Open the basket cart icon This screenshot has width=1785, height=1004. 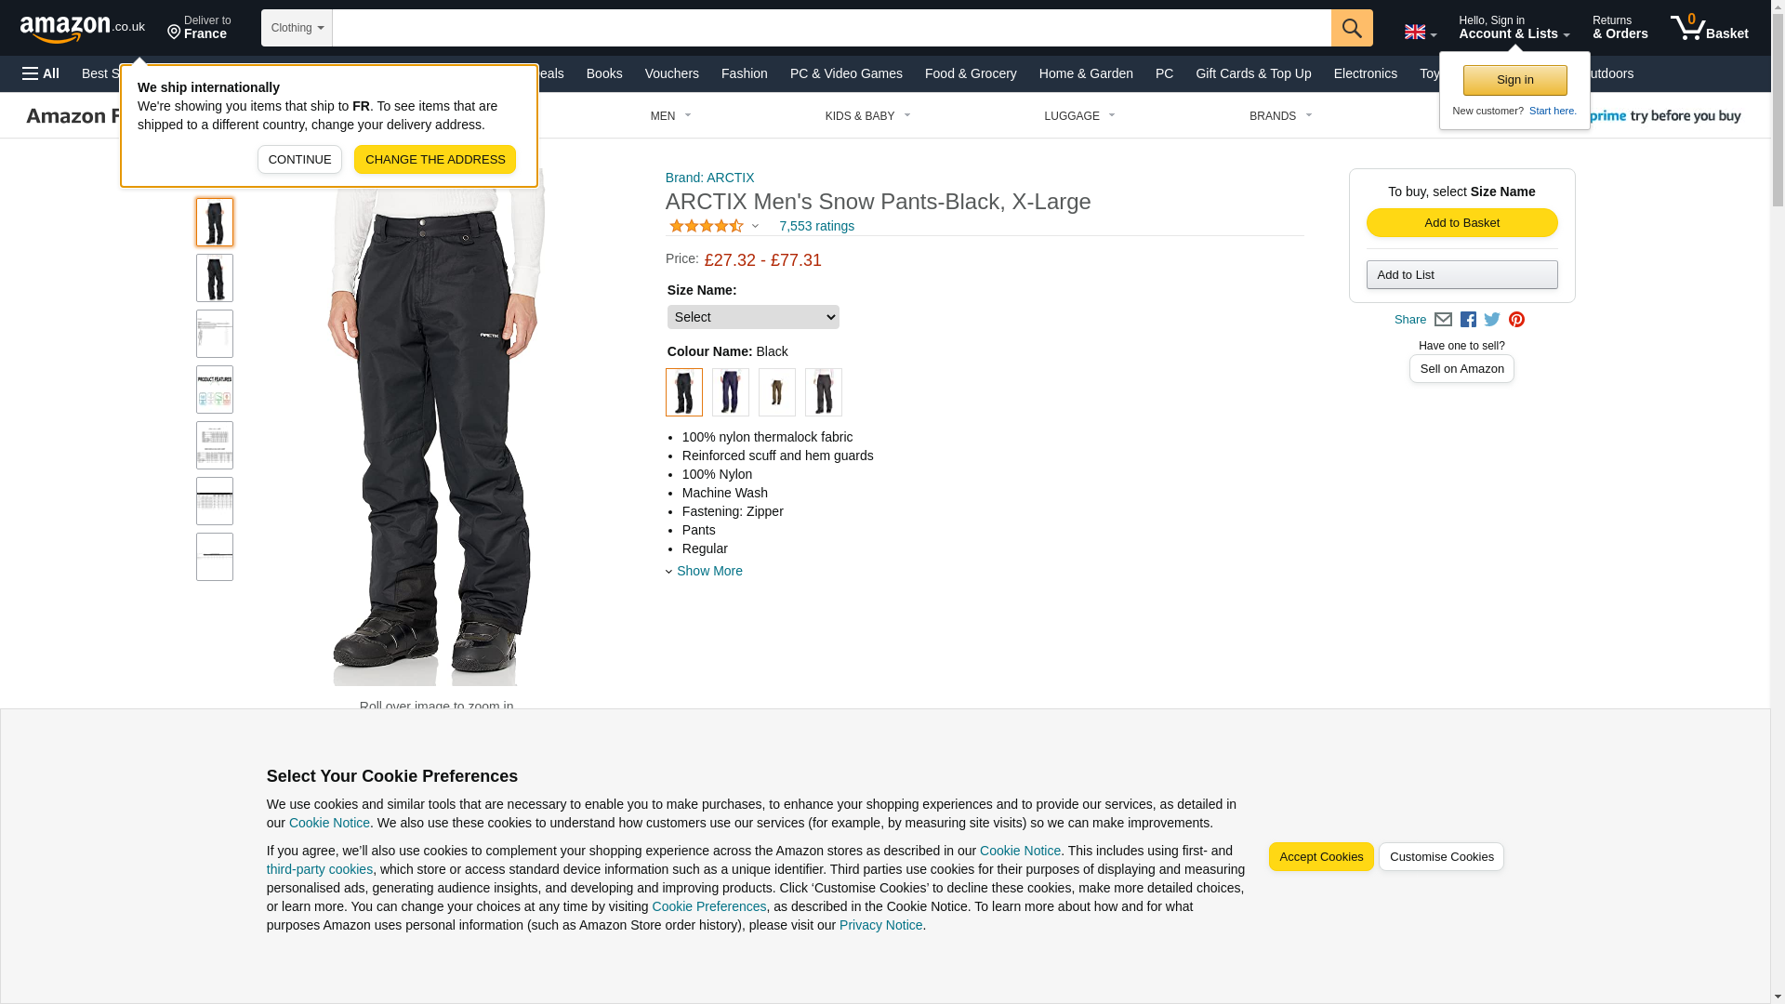(1709, 28)
